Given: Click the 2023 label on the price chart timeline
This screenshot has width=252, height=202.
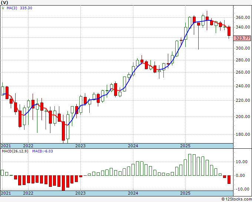Looking at the screenshot, I should [80, 146].
